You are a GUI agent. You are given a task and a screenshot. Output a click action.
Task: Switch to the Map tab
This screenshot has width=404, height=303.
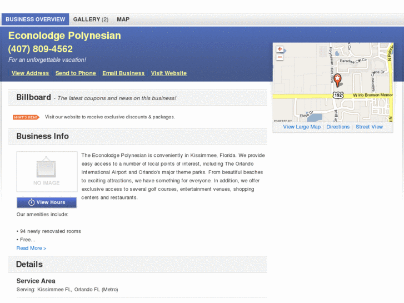tap(123, 19)
